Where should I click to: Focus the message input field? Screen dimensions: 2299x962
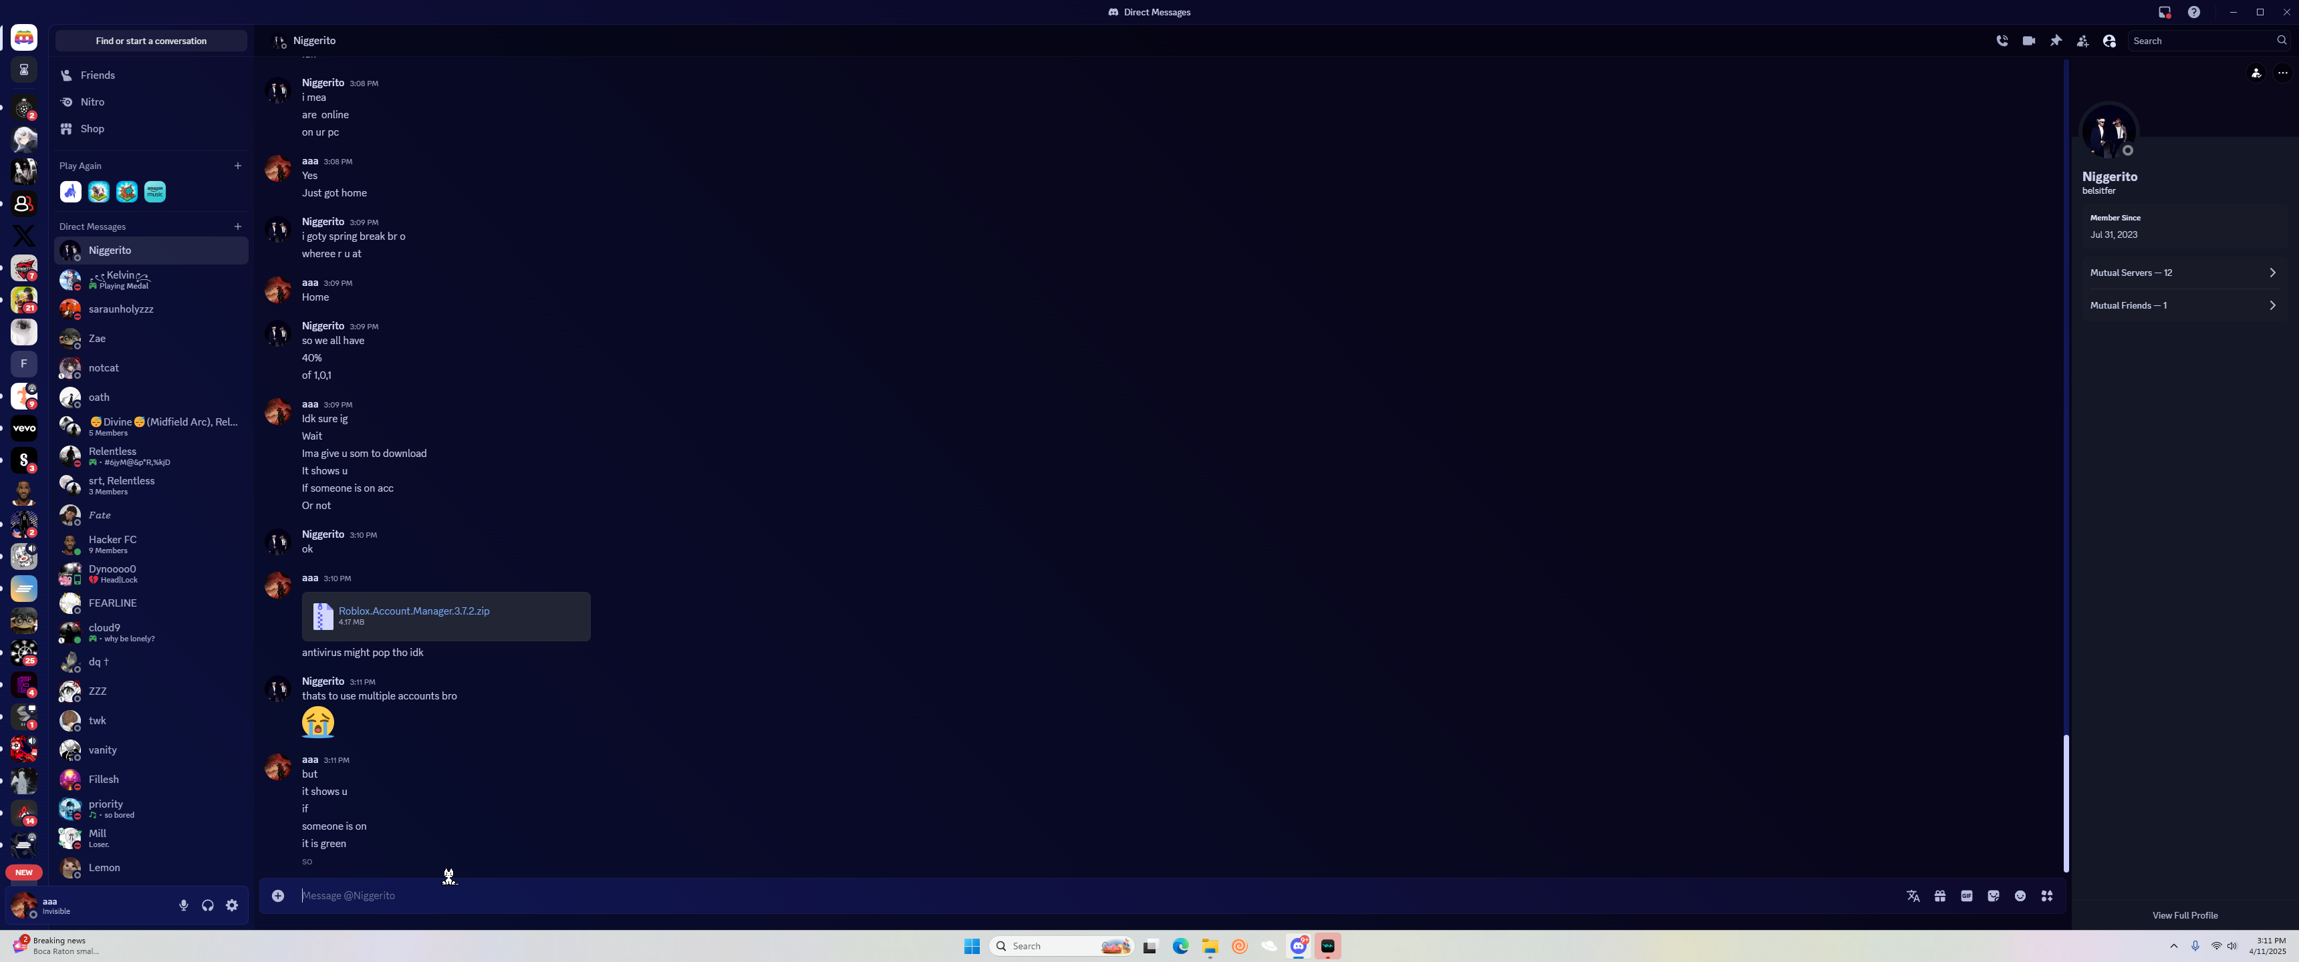tap(1098, 896)
